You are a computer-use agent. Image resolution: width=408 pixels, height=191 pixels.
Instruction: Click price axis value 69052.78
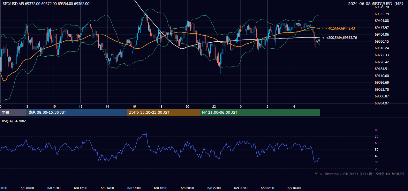(382, 89)
